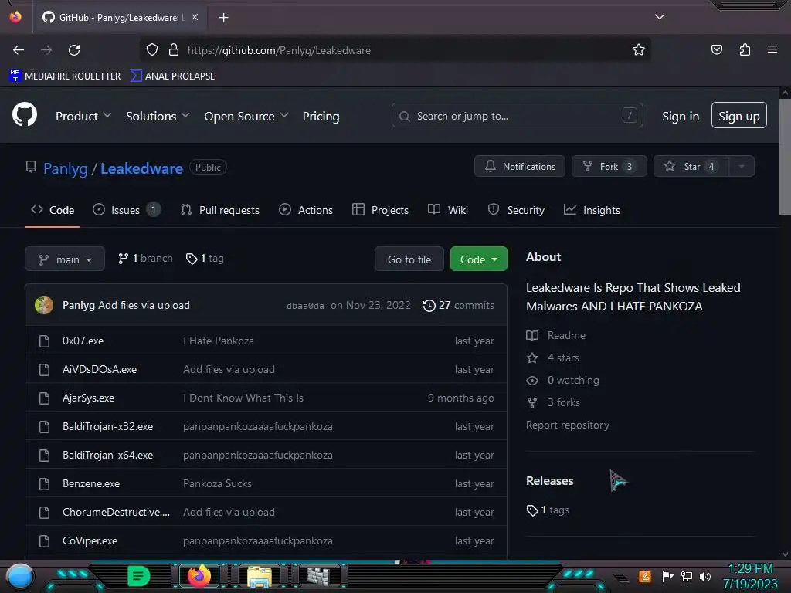Expand the green Code dropdown
Screen dimensions: 791x593
pos(479,259)
